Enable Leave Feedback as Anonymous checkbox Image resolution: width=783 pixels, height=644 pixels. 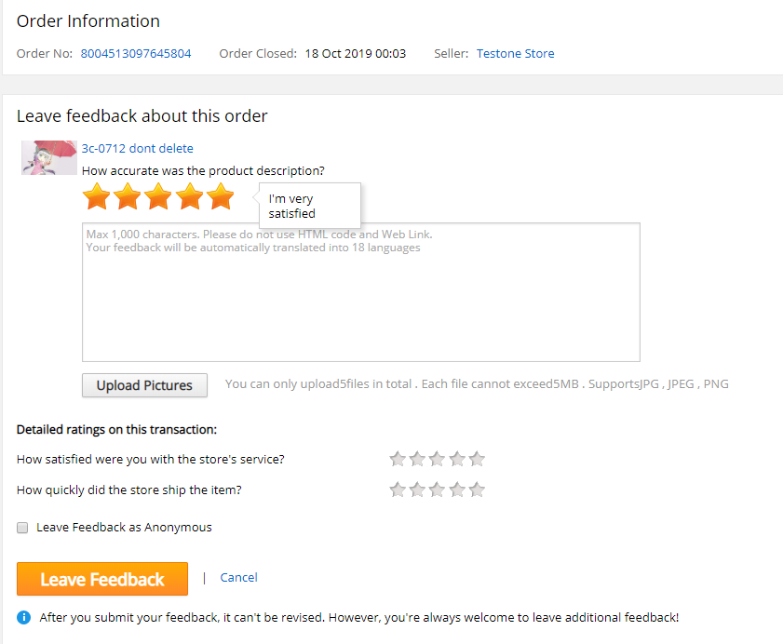pos(22,528)
